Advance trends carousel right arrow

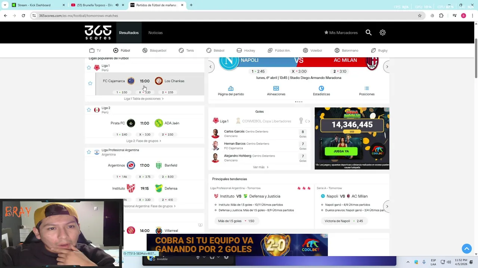point(387,206)
